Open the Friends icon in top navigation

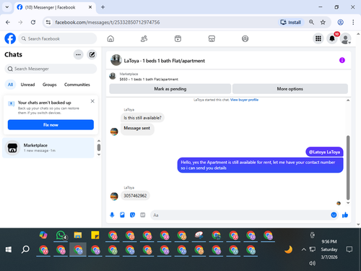point(144,38)
